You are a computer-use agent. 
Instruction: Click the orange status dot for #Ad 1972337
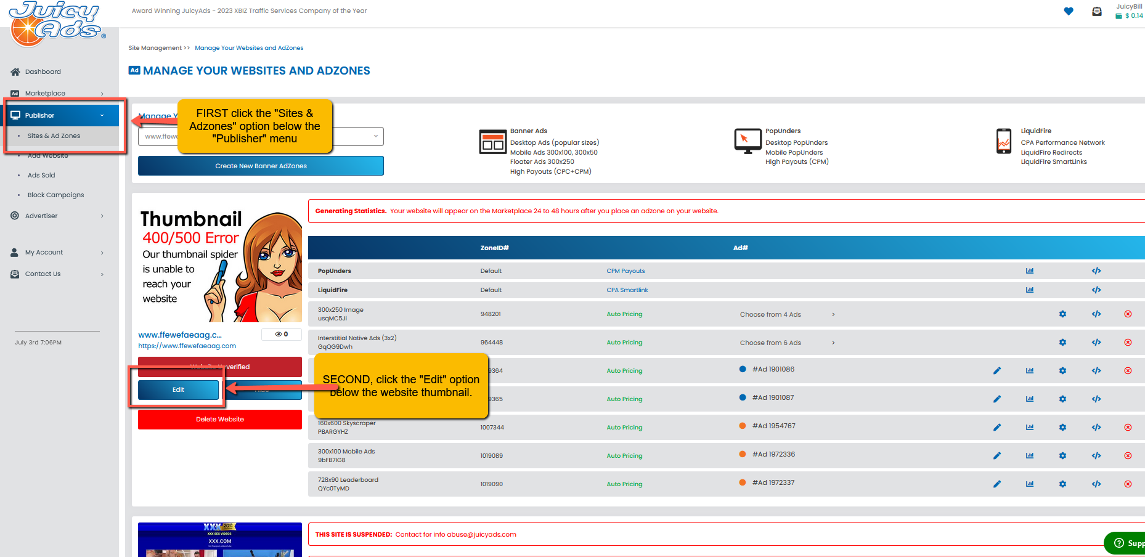743,482
